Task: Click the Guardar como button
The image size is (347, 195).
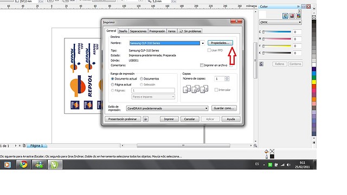Action: pos(224,108)
